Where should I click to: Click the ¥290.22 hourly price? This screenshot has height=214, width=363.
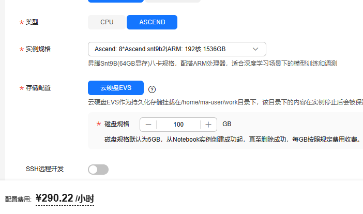(65, 198)
